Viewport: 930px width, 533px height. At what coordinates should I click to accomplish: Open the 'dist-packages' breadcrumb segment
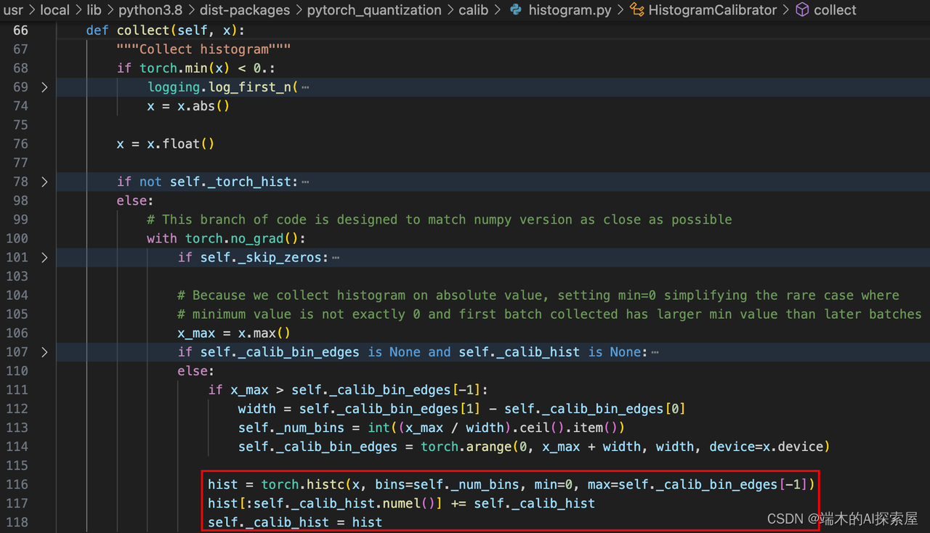pos(243,10)
